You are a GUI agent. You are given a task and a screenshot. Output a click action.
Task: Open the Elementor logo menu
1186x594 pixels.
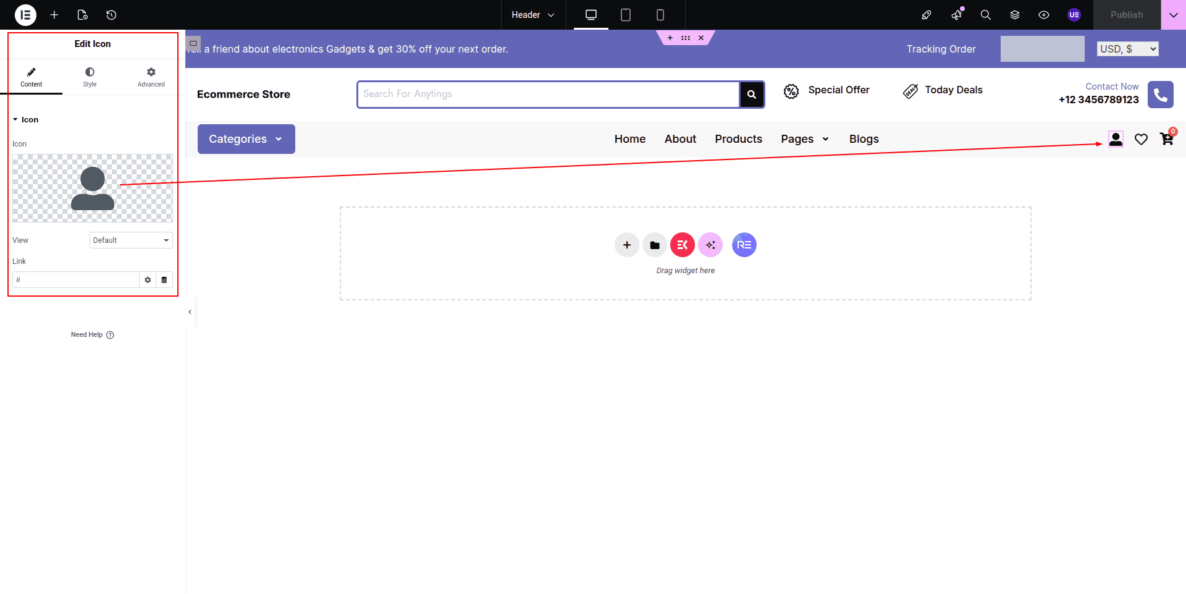click(x=25, y=15)
